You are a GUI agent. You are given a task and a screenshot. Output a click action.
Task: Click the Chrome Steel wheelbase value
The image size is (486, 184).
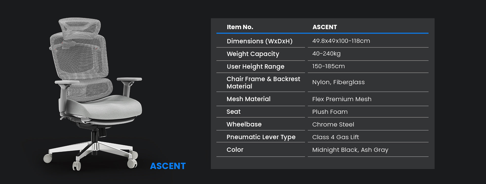(333, 124)
